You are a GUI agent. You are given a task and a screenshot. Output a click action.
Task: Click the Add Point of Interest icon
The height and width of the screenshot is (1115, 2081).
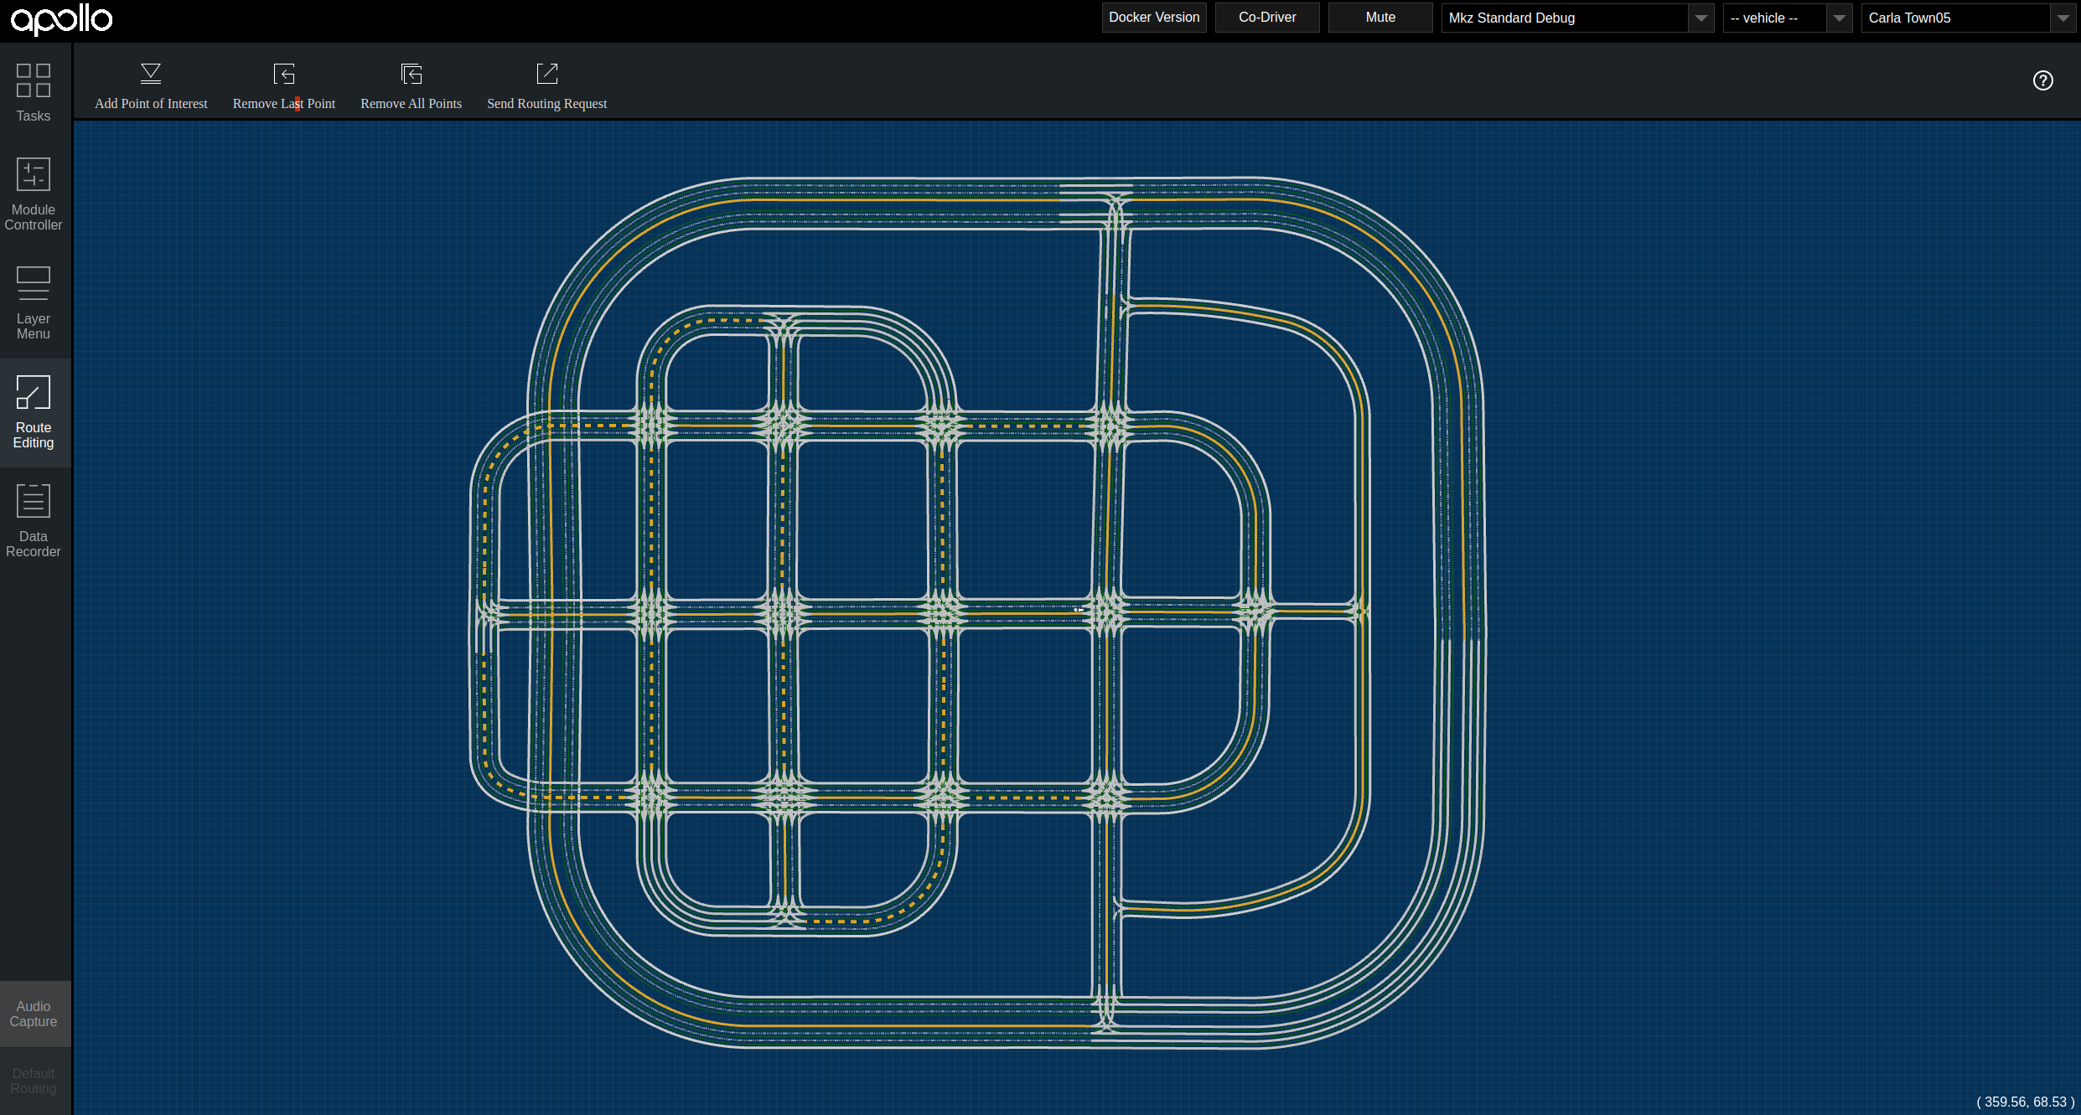click(151, 75)
